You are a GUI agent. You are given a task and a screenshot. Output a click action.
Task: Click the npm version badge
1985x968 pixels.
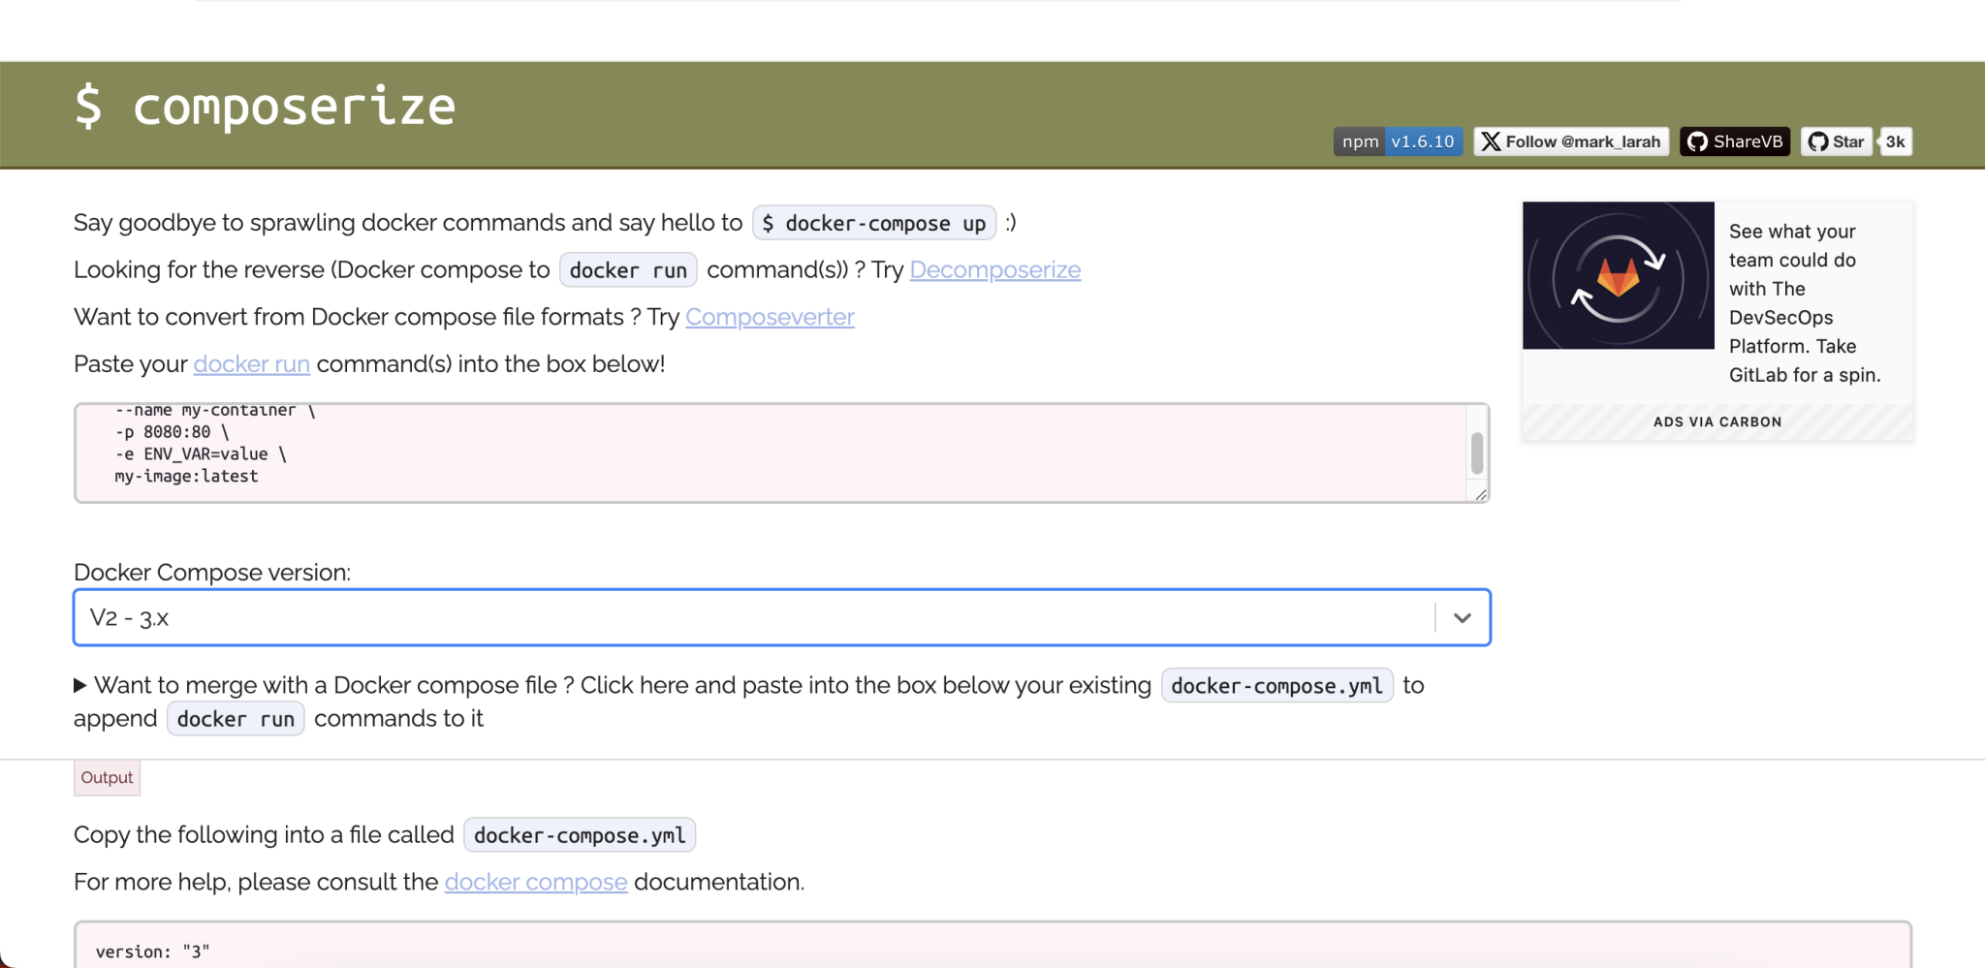click(1360, 141)
